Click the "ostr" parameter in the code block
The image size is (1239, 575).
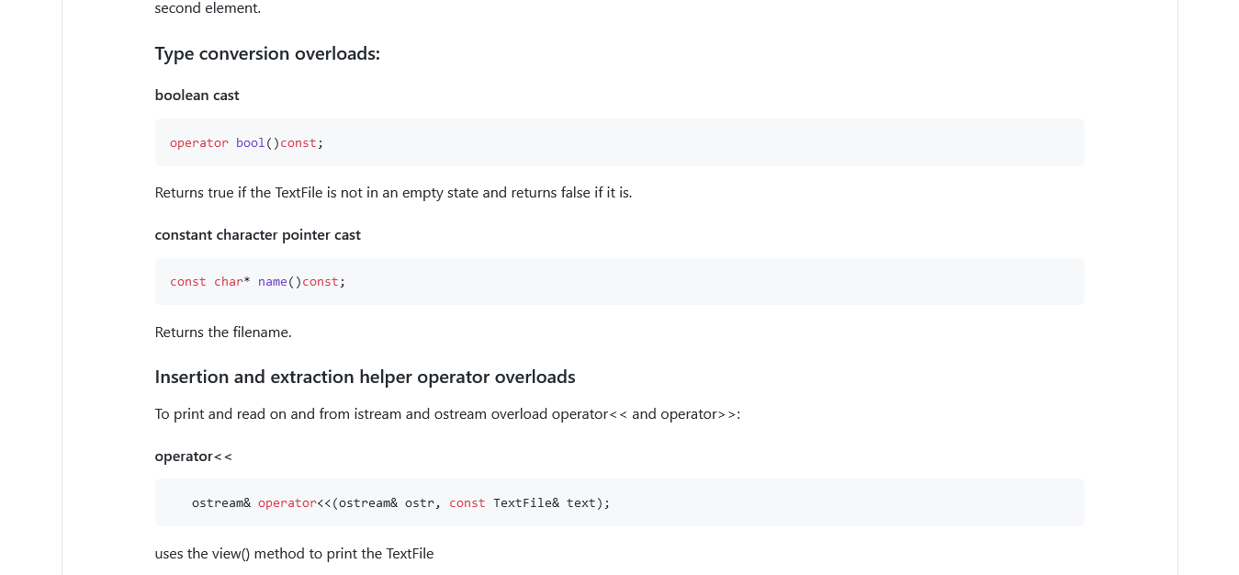click(x=420, y=502)
